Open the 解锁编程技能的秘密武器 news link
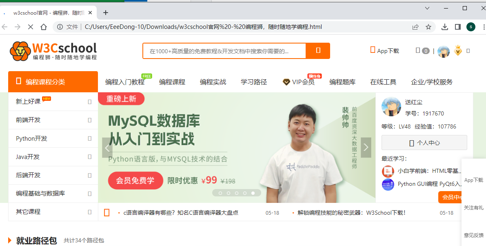 click(x=351, y=213)
